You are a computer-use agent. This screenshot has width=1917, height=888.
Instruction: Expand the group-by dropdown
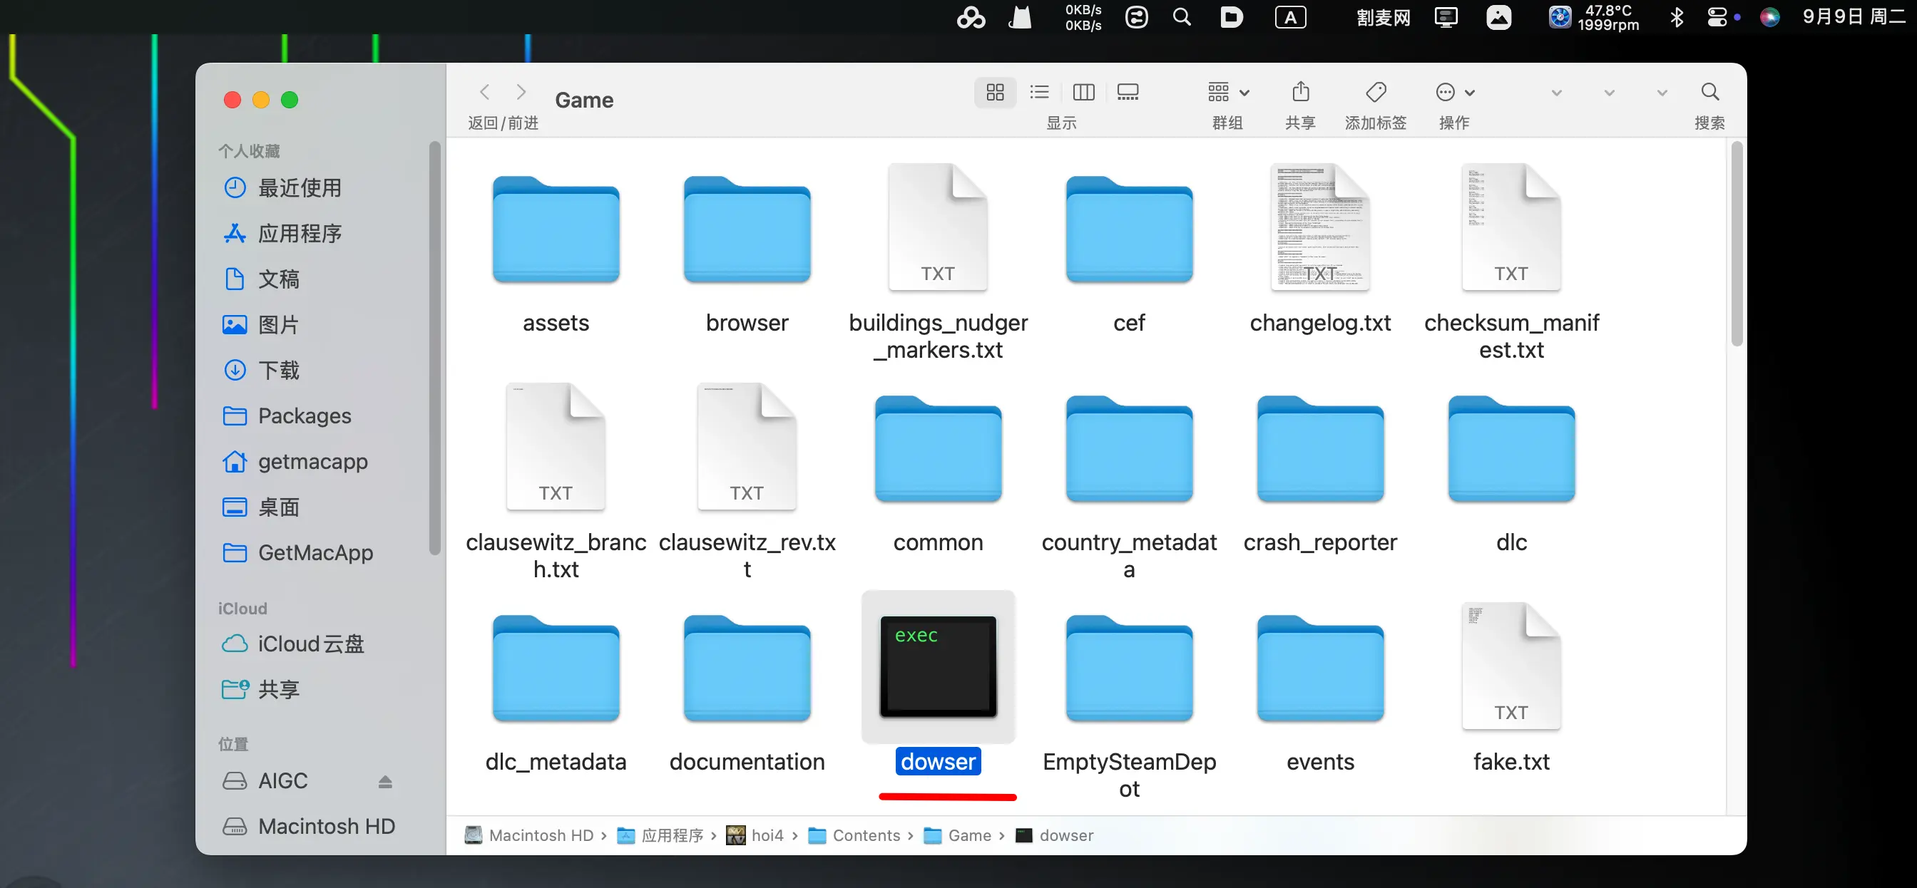[x=1228, y=92]
